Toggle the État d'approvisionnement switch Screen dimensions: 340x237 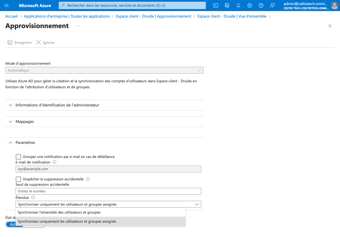coord(25,224)
